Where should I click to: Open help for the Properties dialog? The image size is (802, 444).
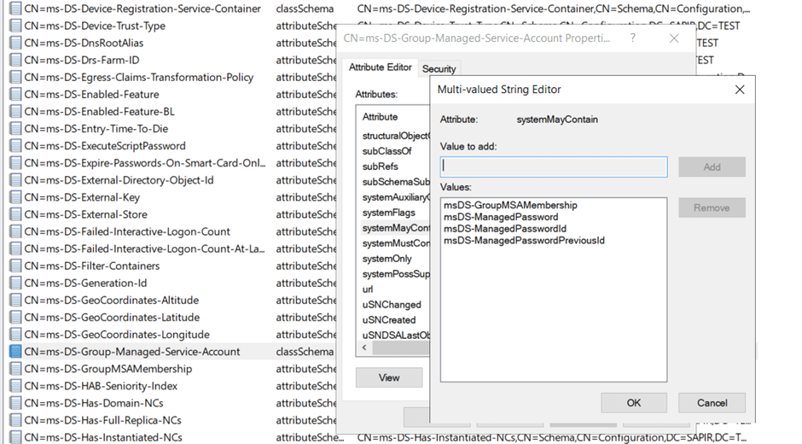(x=633, y=39)
